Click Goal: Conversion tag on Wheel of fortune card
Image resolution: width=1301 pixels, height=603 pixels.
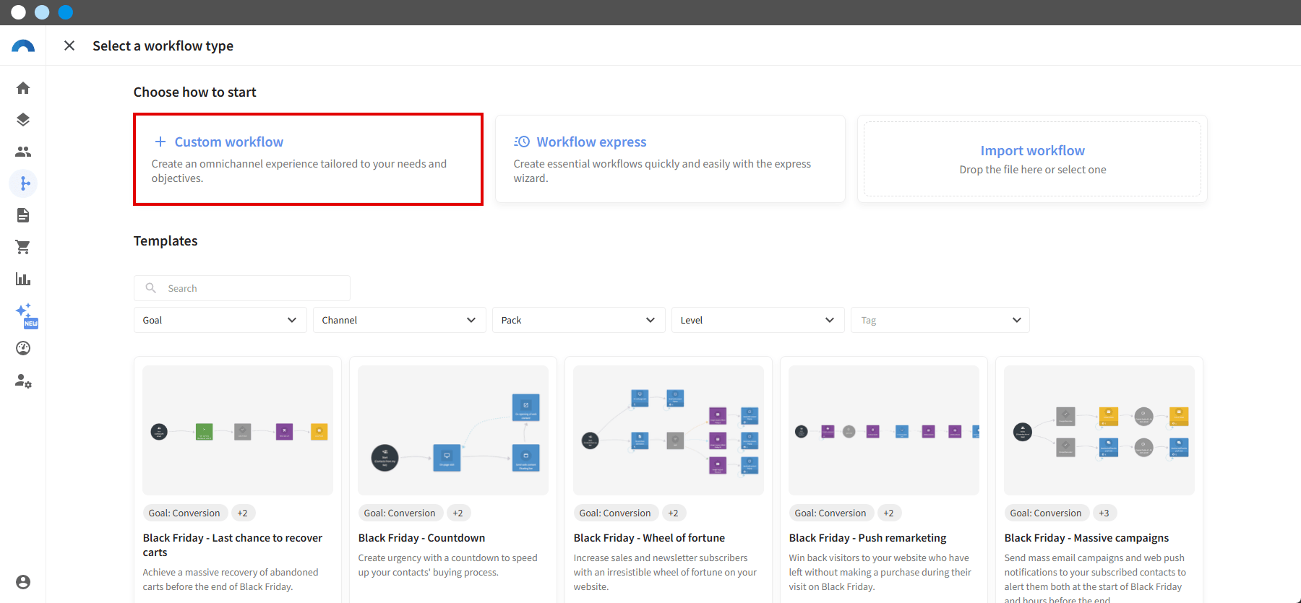pos(615,513)
